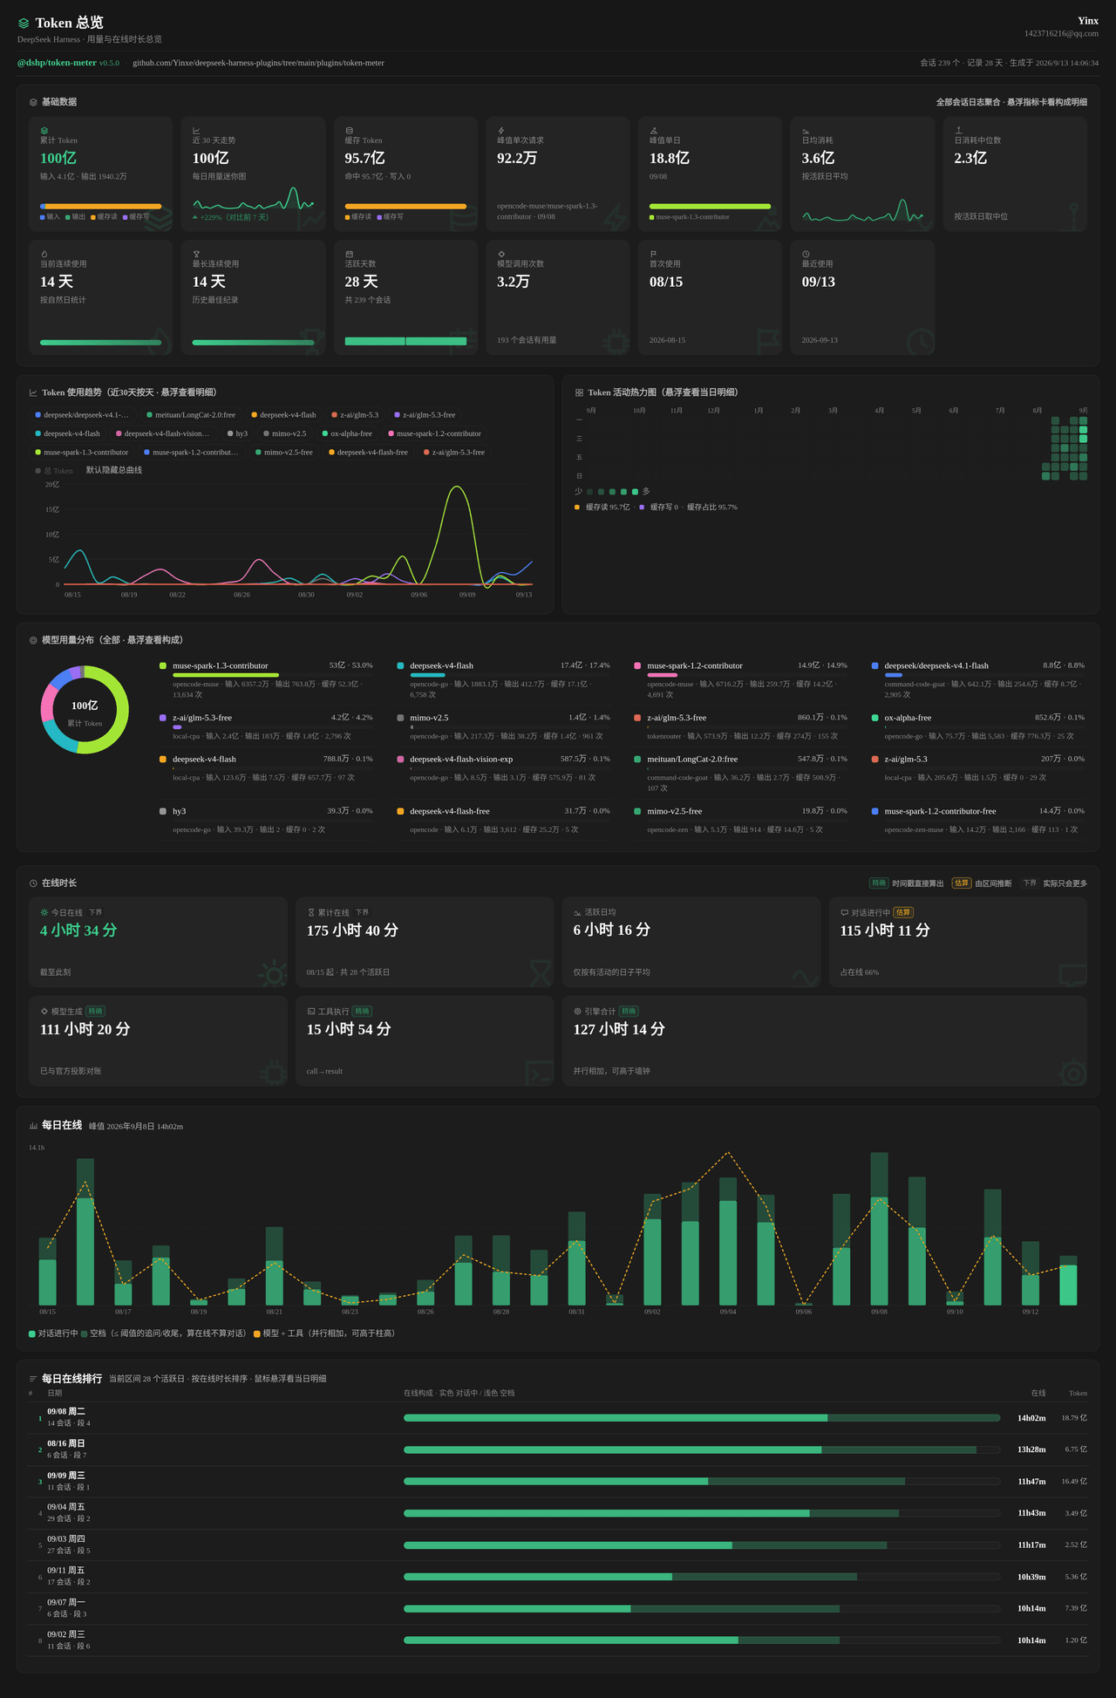Screen dimensions: 1116x1698
Task: Click the 峰值单次请求 lightning bolt icon
Action: (500, 131)
